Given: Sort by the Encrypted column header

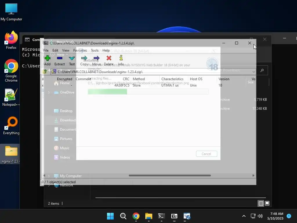Looking at the screenshot, I should tap(64, 79).
